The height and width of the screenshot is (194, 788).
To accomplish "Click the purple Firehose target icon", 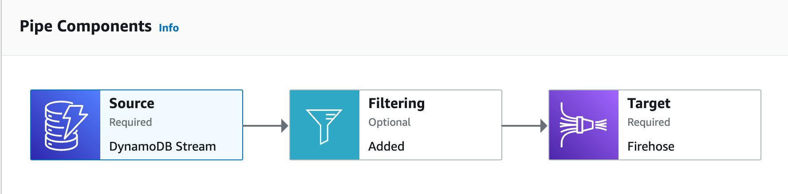I will click(x=583, y=125).
